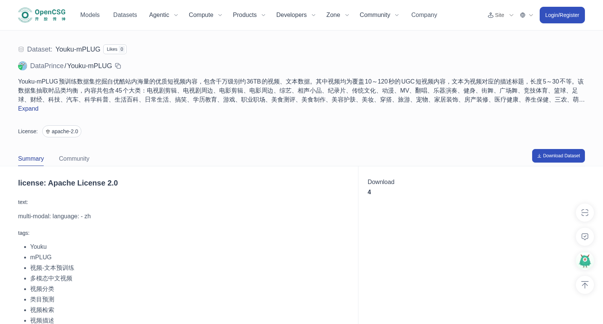Expand the Compute menu
Viewport: 603px width, 324px height.
pyautogui.click(x=205, y=15)
